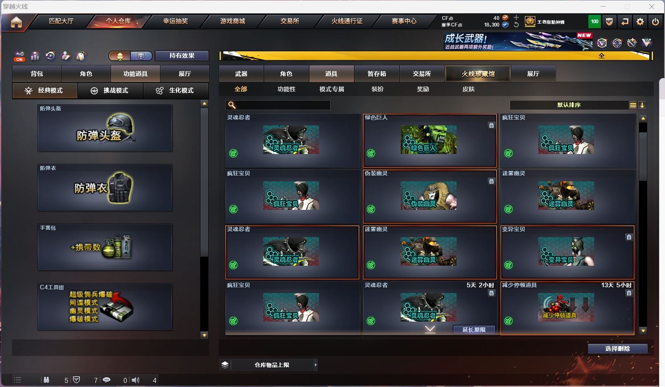Expand the down chevron on 灵魂忍者 item

tap(430, 329)
